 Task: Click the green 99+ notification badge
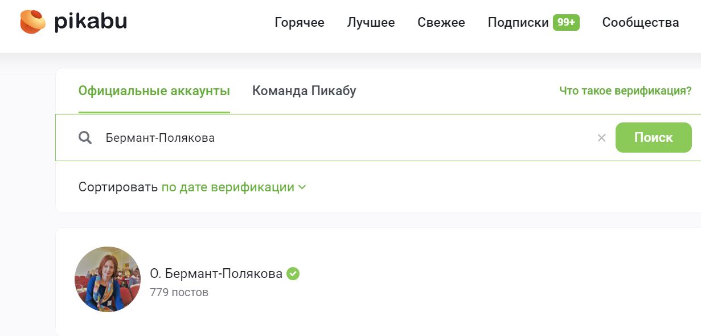566,23
